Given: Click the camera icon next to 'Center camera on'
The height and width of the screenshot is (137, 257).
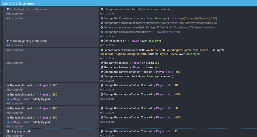Looking at the screenshot, I should click(102, 41).
